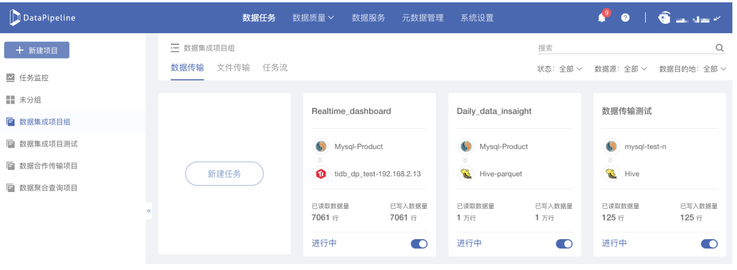Open the 数据质量 menu
The width and height of the screenshot is (737, 270).
pyautogui.click(x=313, y=17)
